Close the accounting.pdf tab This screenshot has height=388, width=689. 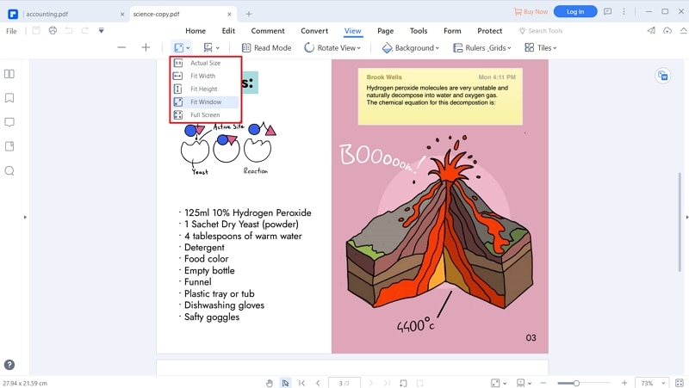pos(122,14)
